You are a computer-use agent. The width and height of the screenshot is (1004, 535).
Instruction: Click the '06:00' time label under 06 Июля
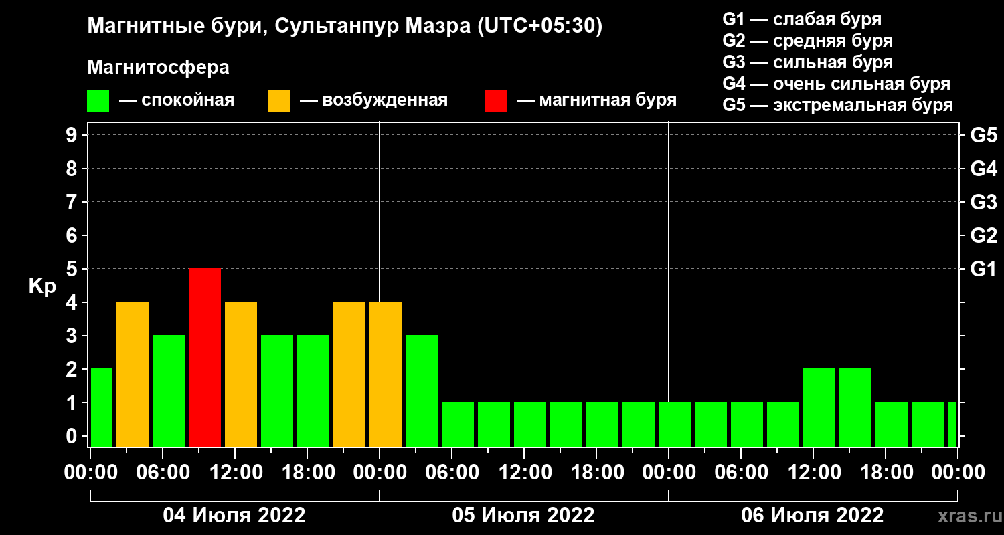pyautogui.click(x=741, y=473)
